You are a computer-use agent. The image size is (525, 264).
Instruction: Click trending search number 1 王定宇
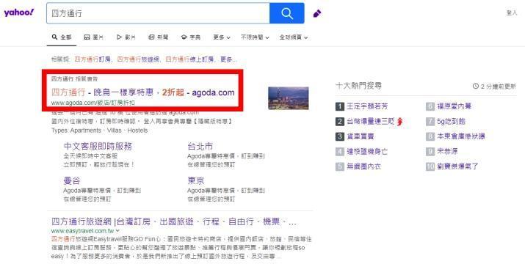(367, 106)
